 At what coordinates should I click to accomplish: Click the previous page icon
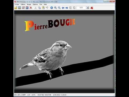(70, 8)
